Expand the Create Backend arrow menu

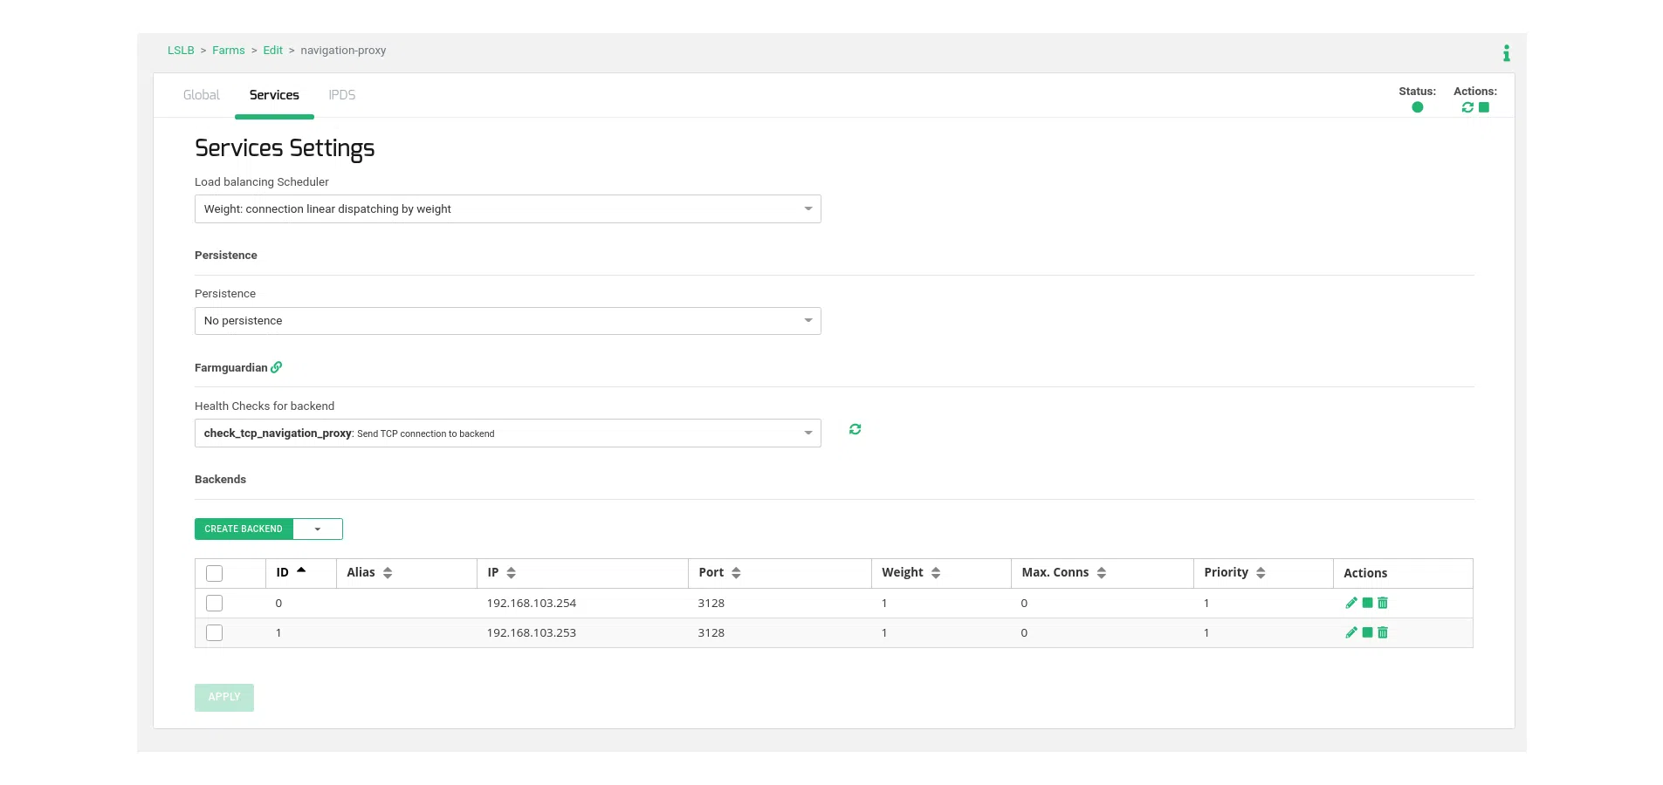[x=318, y=529]
